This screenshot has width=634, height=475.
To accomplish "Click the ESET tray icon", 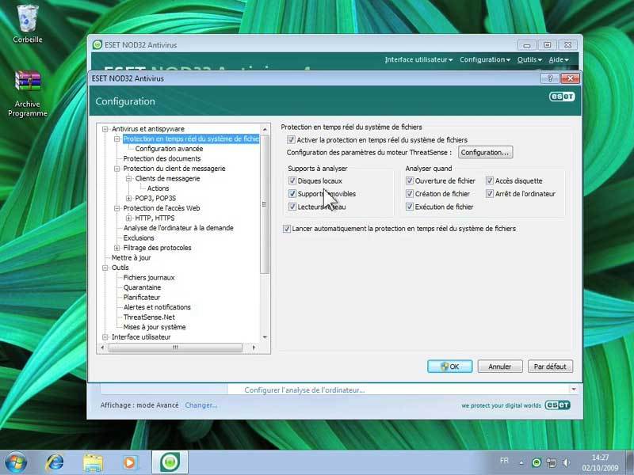I will click(x=537, y=463).
